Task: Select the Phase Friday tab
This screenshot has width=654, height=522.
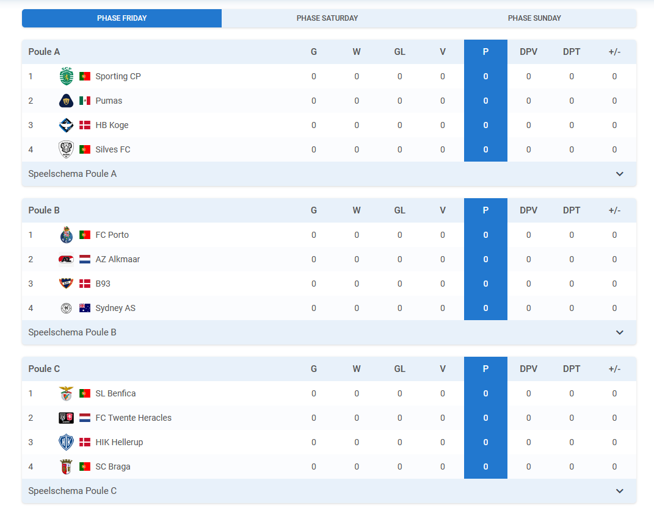Action: [122, 18]
